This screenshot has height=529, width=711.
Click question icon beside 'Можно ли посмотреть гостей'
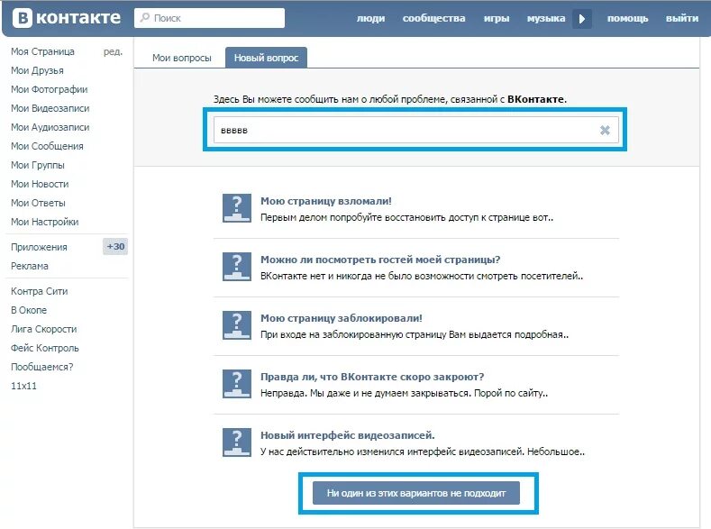(x=237, y=267)
